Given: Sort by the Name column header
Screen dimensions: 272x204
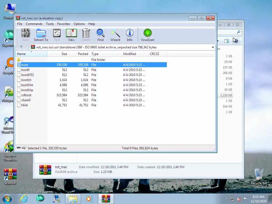Looking at the screenshot, I should 31,54.
